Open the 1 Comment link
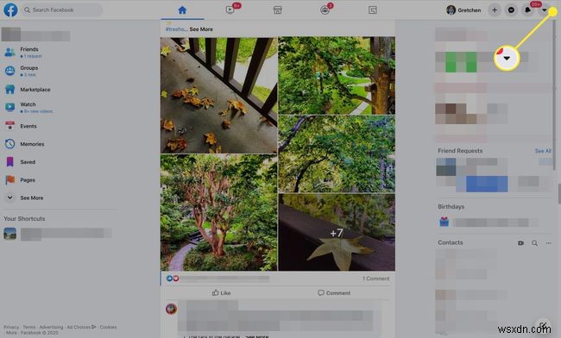This screenshot has width=561, height=338. click(375, 279)
